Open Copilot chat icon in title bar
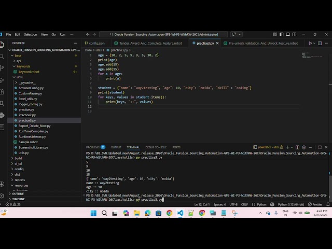The height and width of the screenshot is (249, 332). [234, 34]
